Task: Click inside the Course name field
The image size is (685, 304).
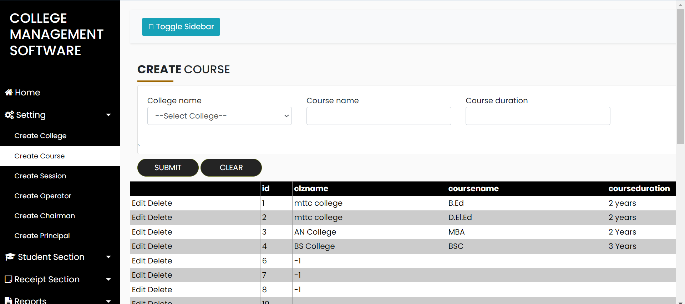Action: (x=379, y=116)
